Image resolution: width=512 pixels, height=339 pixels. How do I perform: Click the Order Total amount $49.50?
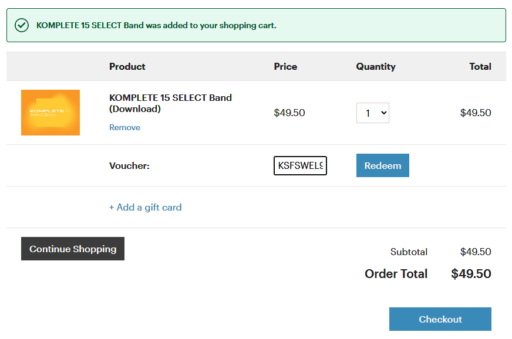471,274
